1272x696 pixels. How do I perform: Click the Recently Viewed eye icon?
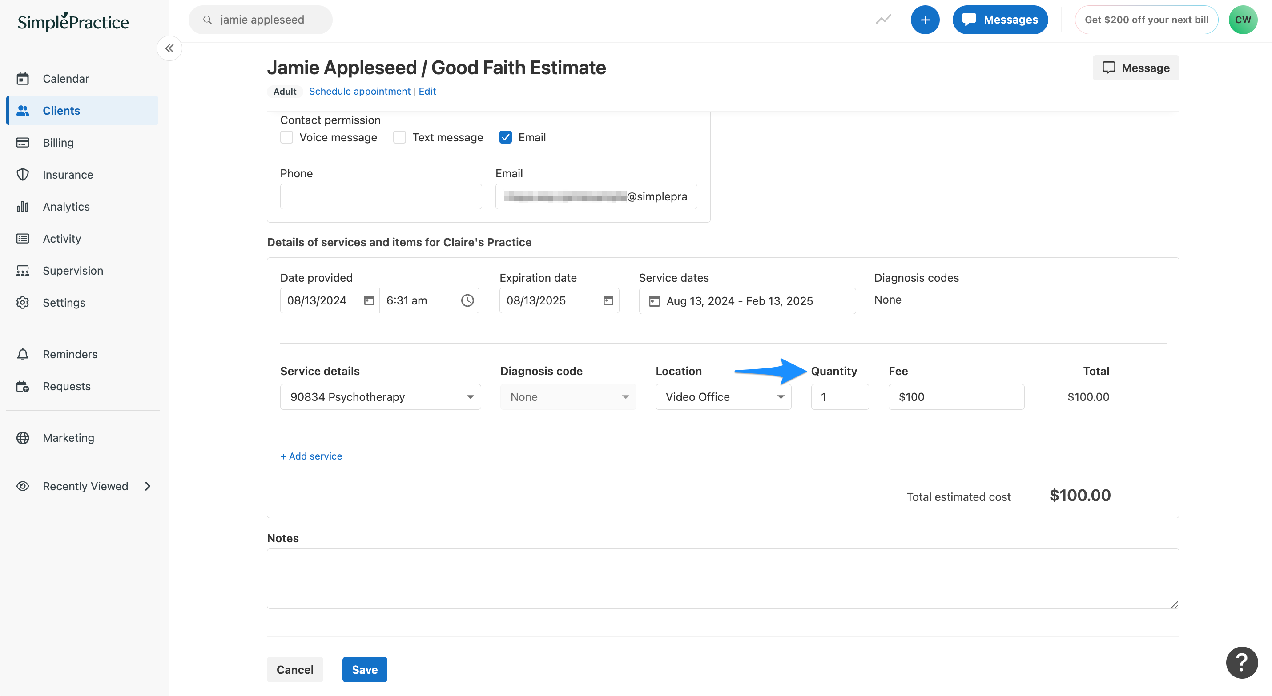pyautogui.click(x=23, y=486)
